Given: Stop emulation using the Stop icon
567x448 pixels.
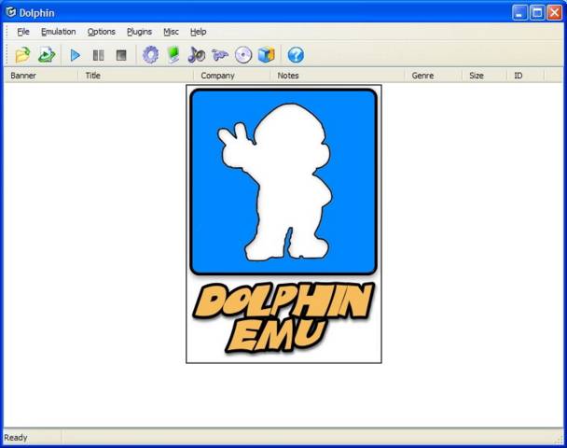Looking at the screenshot, I should [121, 55].
